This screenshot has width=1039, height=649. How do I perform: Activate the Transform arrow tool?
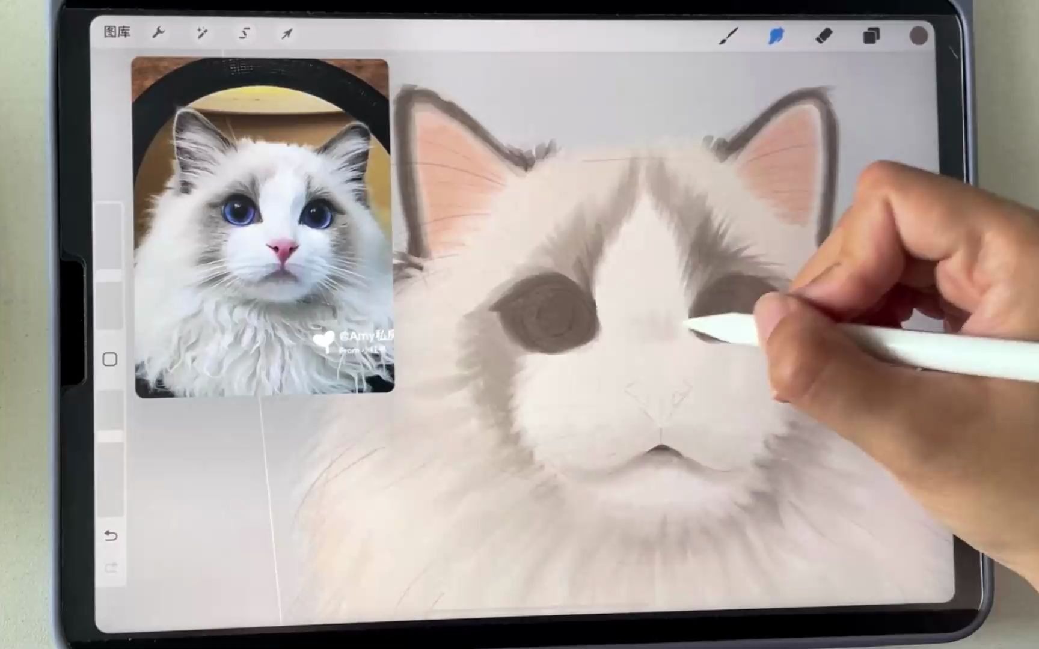[287, 34]
